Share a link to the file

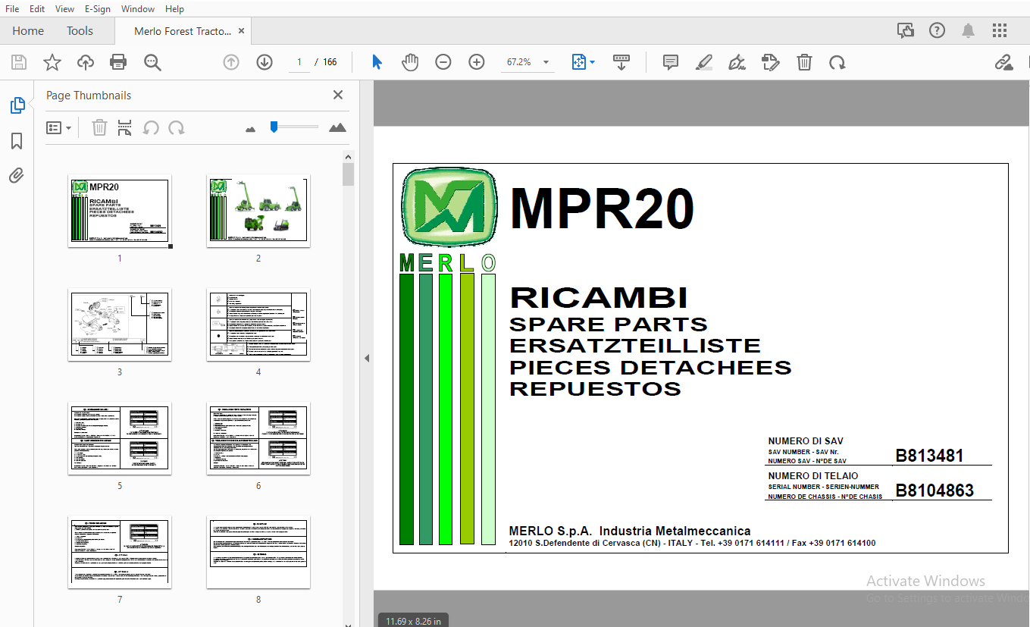(x=1004, y=62)
